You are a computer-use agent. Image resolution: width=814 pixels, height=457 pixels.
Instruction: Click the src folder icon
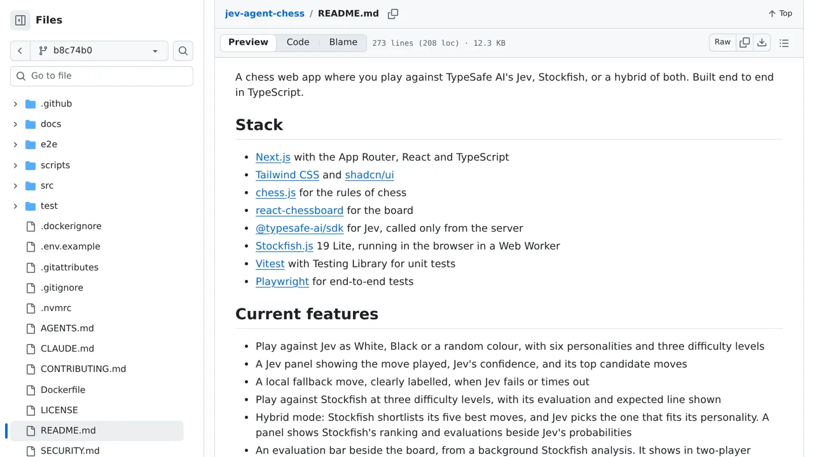31,186
